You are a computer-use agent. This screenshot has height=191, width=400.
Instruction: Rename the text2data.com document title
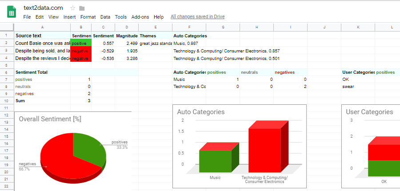(x=43, y=8)
